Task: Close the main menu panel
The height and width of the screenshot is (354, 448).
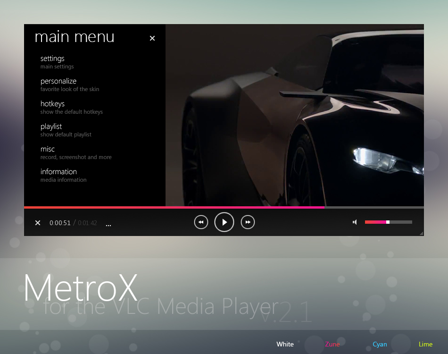Action: pos(152,38)
